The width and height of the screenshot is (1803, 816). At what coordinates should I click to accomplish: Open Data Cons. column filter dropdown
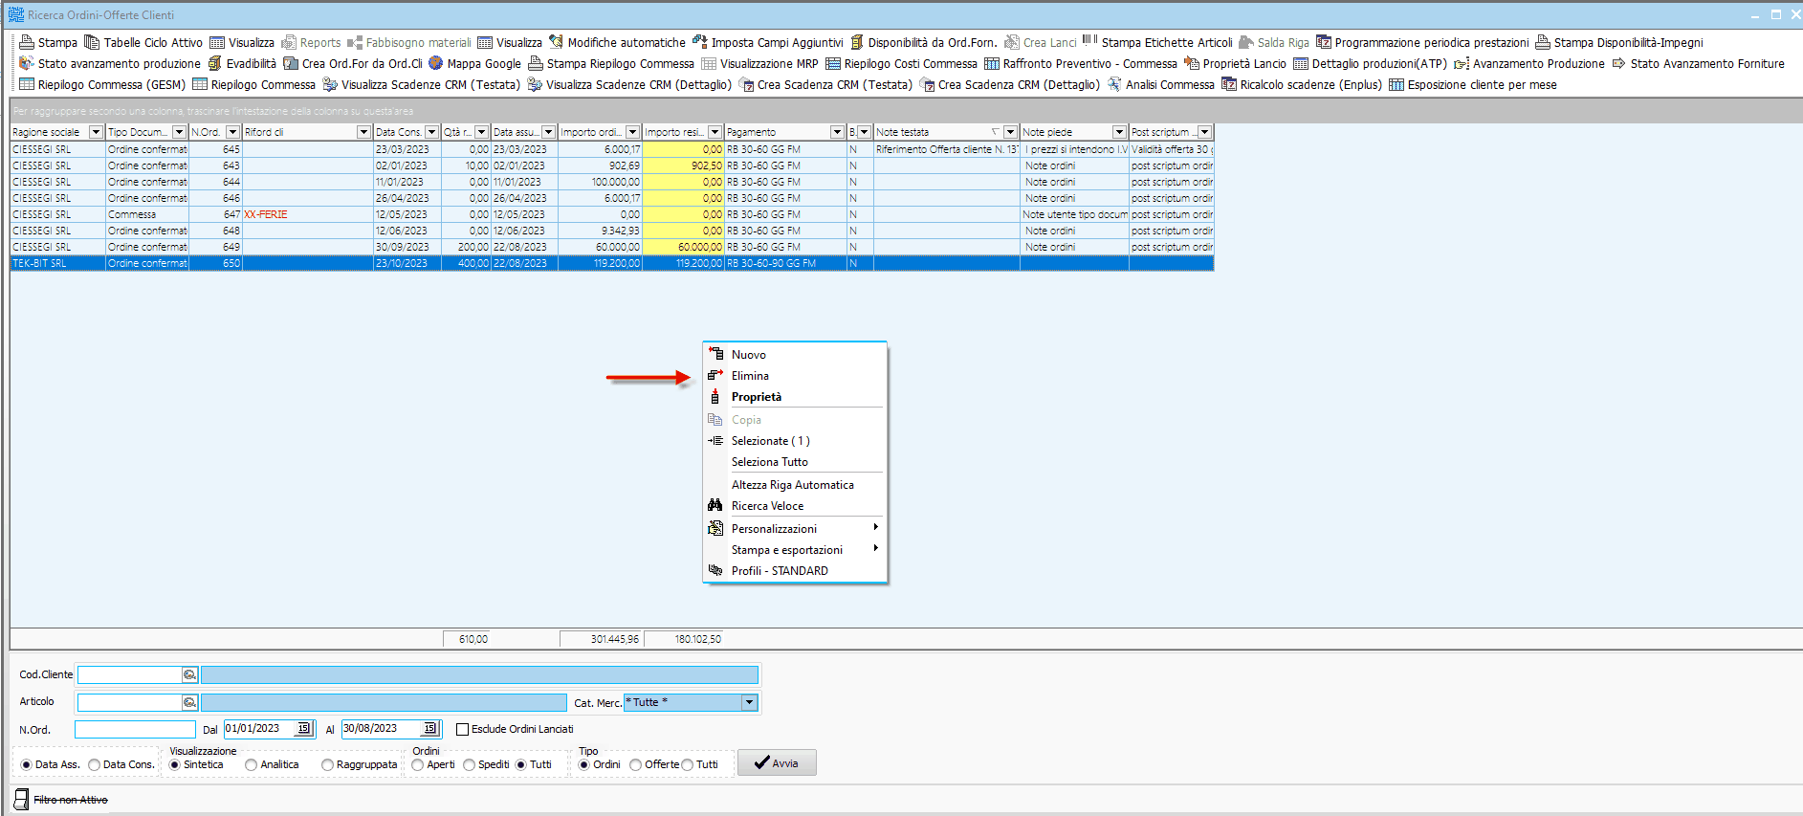[431, 132]
